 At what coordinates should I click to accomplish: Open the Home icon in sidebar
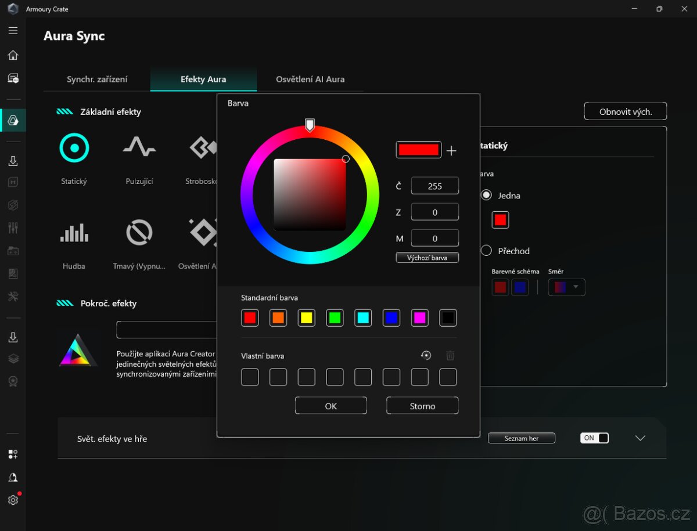point(13,55)
